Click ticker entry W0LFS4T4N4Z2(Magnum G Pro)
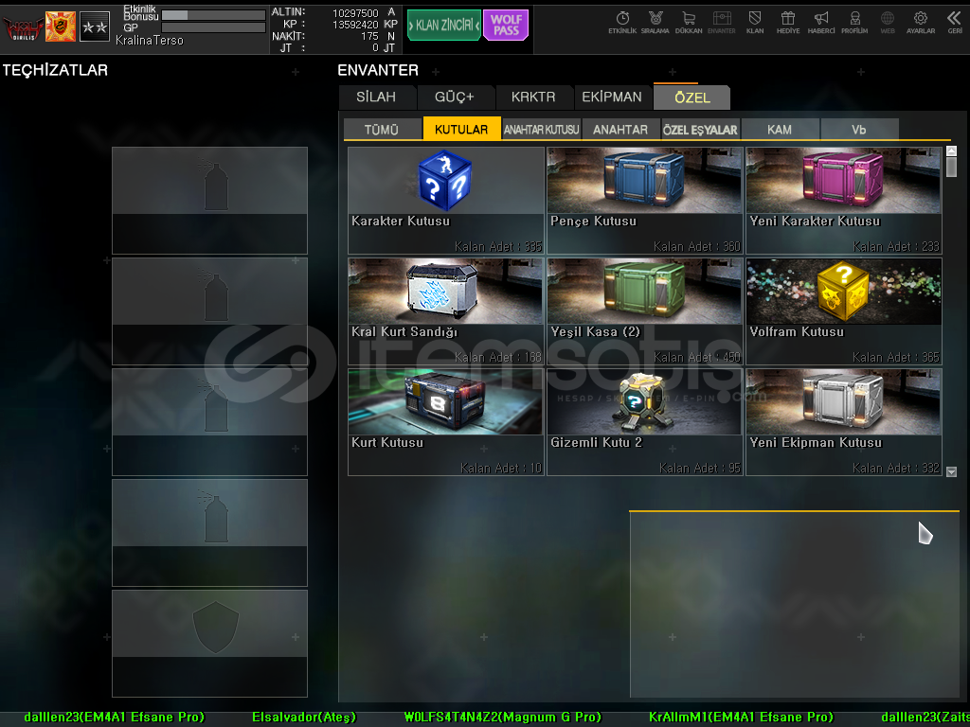Image resolution: width=970 pixels, height=727 pixels. point(503,718)
